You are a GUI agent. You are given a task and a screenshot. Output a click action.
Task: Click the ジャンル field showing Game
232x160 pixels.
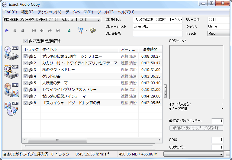tap(219, 27)
